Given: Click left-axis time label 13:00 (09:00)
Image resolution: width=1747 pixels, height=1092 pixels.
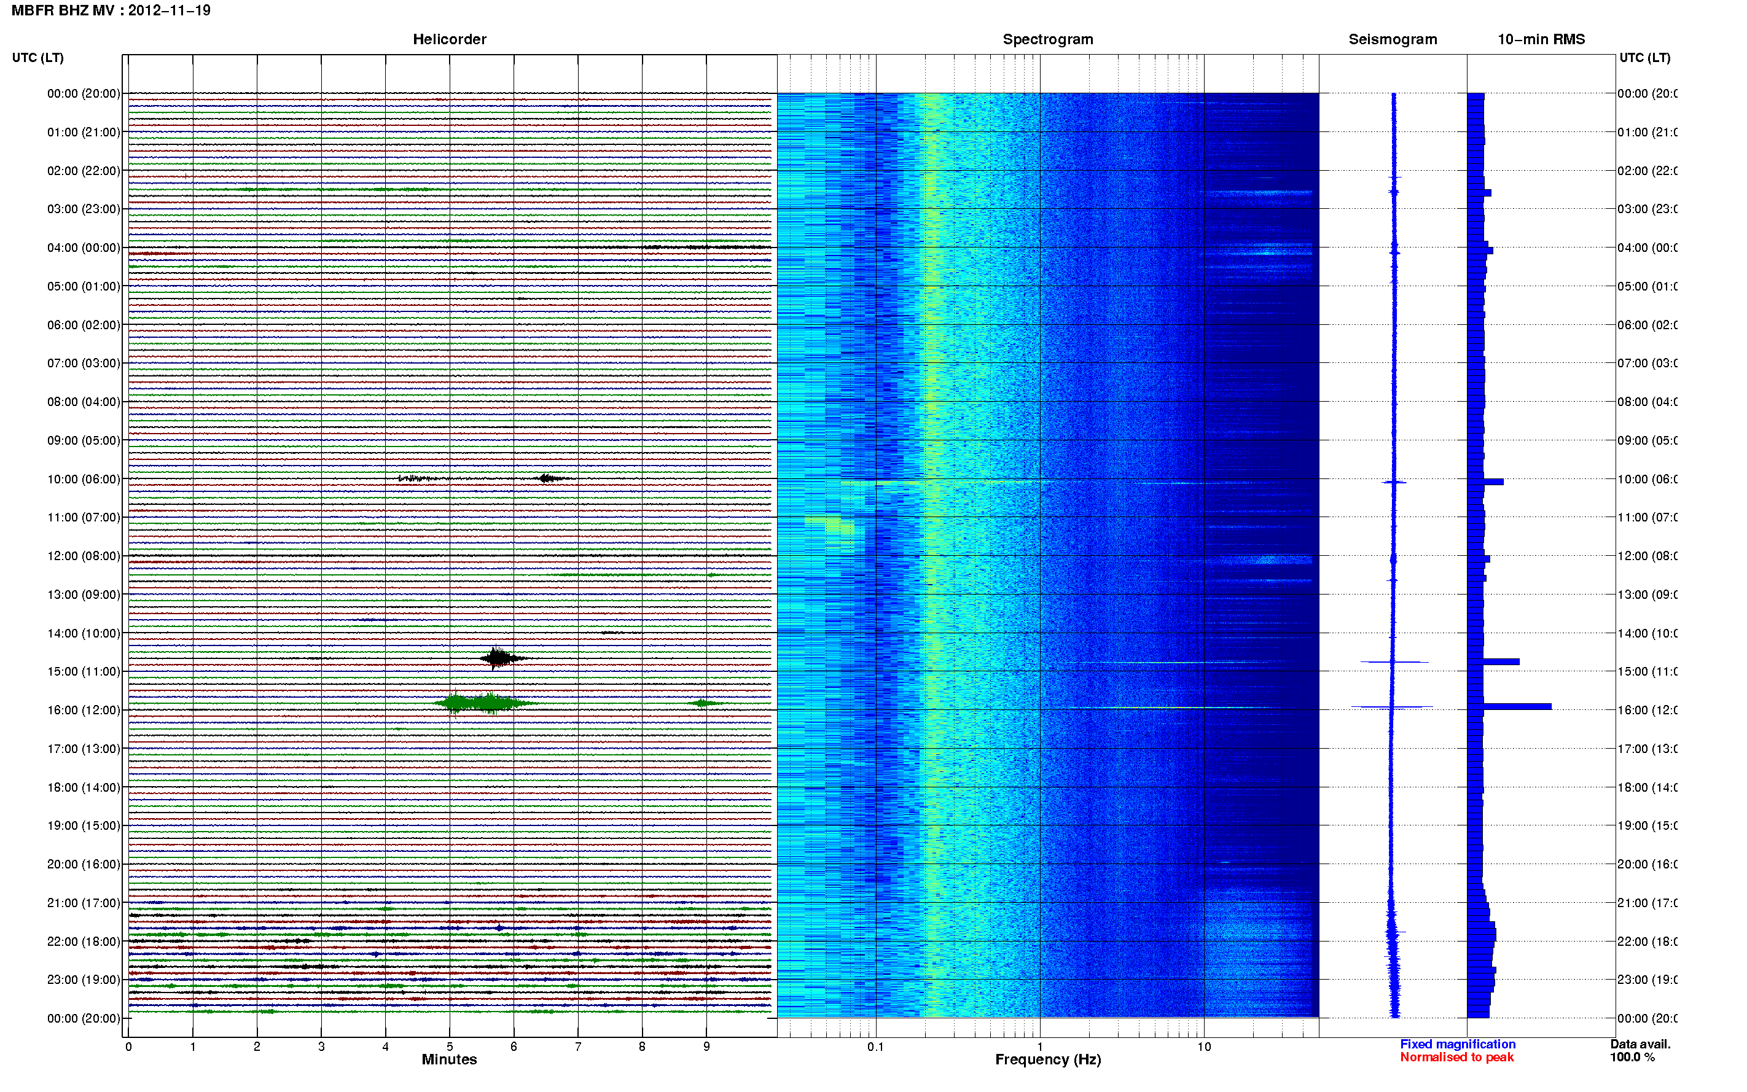Looking at the screenshot, I should [84, 595].
